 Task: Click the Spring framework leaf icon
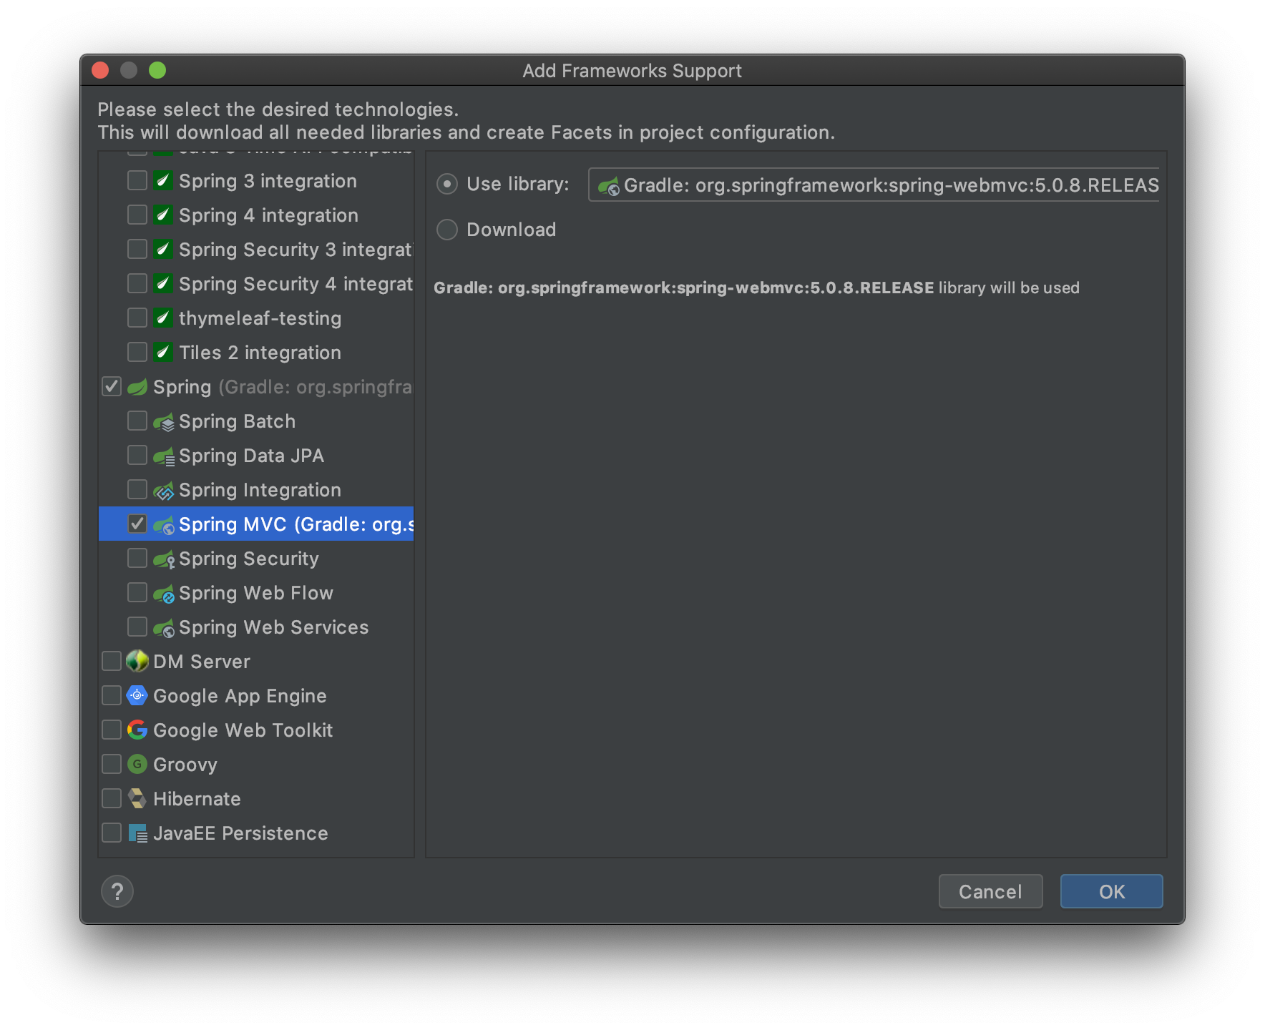[137, 387]
